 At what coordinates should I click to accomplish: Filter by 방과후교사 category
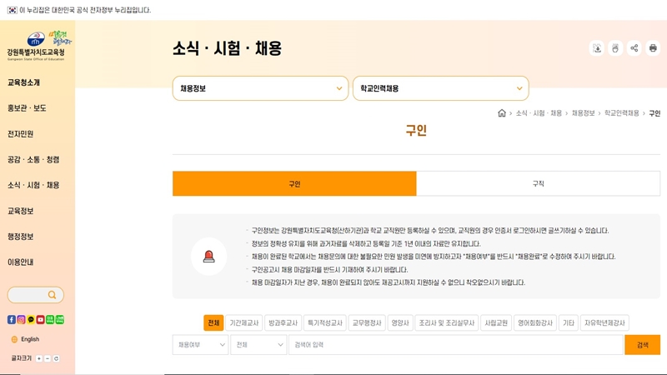pos(283,322)
